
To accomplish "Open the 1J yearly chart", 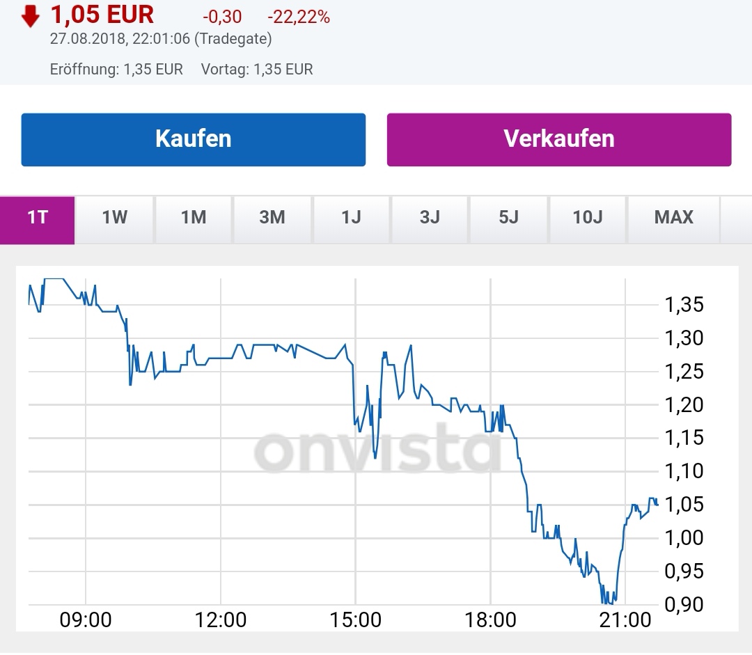I will [x=351, y=219].
